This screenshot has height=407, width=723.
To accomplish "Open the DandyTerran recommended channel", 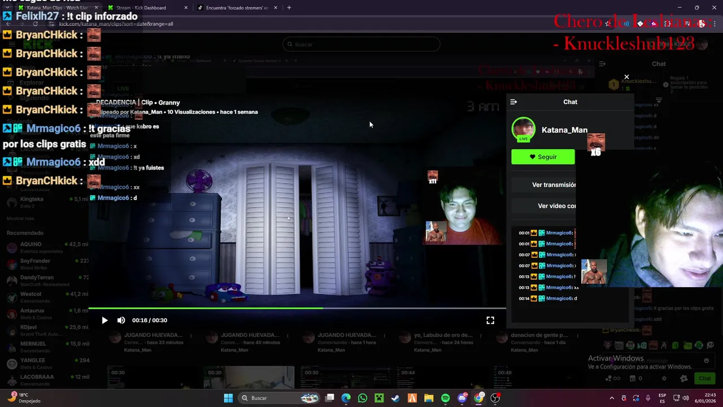I will point(47,280).
